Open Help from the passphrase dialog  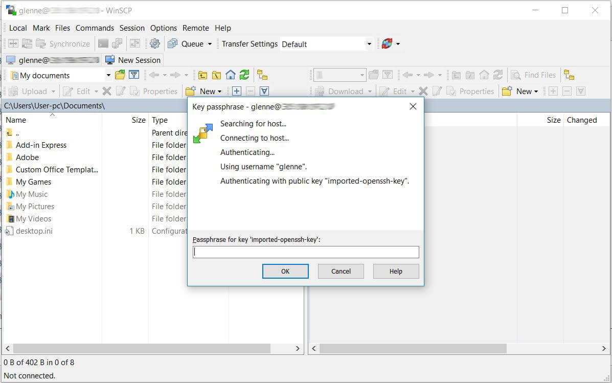click(x=396, y=271)
